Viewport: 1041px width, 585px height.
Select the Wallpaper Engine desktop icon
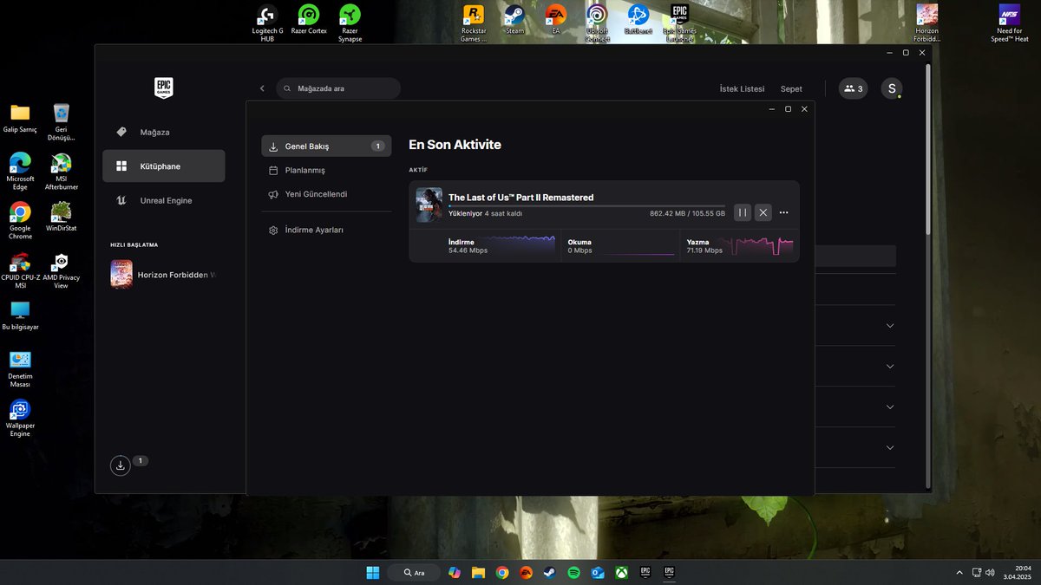[20, 419]
